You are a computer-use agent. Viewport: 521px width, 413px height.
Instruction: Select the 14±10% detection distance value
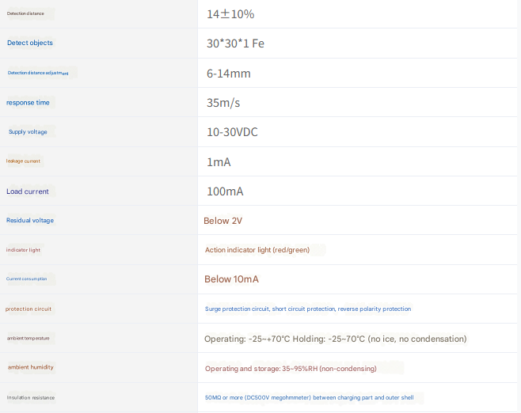[230, 14]
